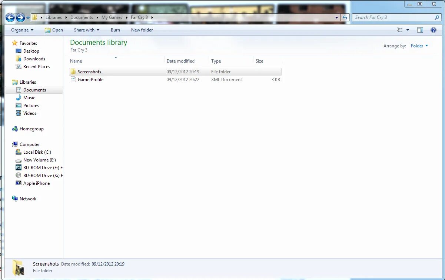Image resolution: width=445 pixels, height=280 pixels.
Task: Click the search magnifier icon
Action: (x=437, y=17)
